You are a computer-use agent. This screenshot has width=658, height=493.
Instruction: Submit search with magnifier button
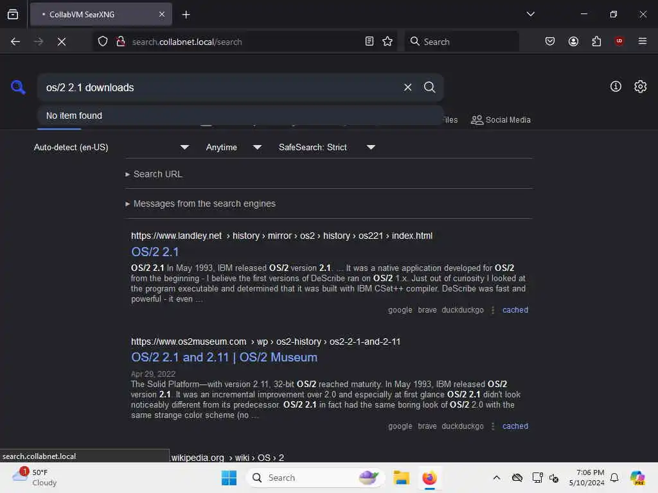(429, 87)
